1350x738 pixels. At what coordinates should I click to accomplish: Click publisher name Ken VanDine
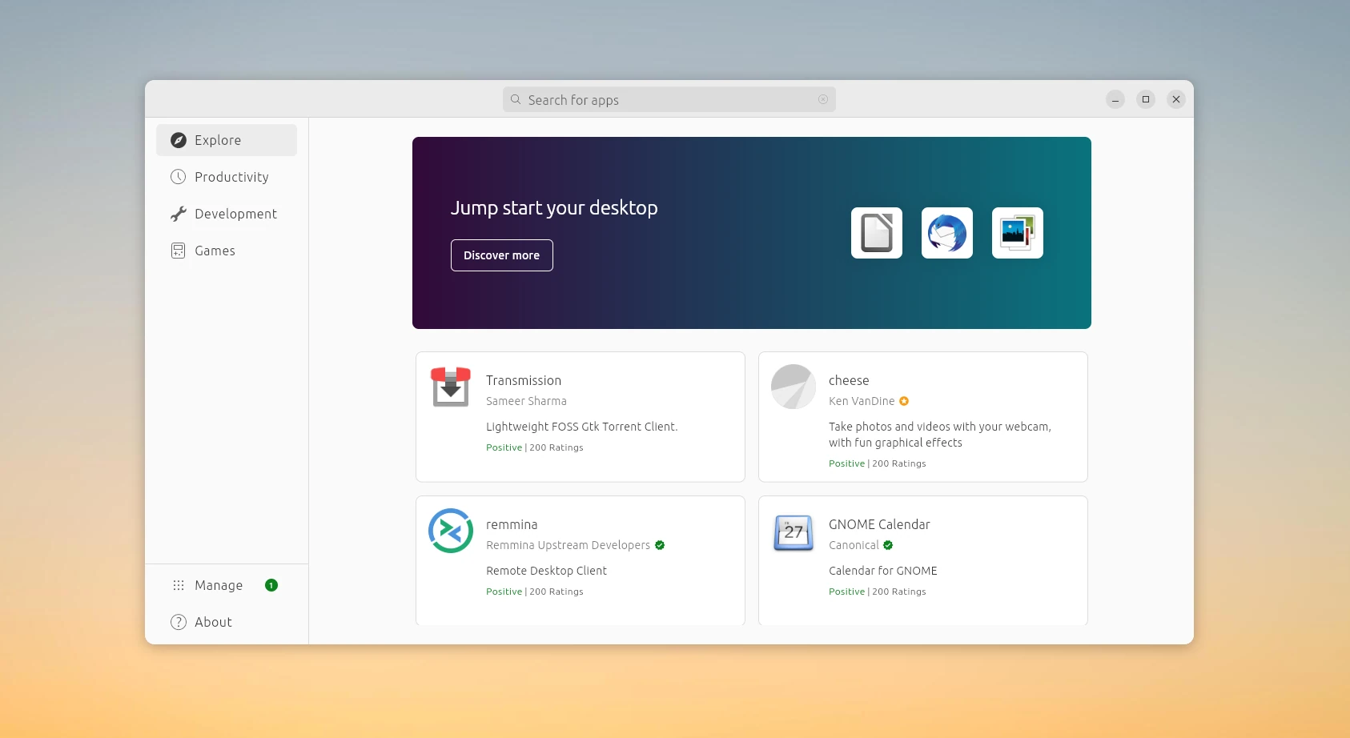[x=862, y=401]
